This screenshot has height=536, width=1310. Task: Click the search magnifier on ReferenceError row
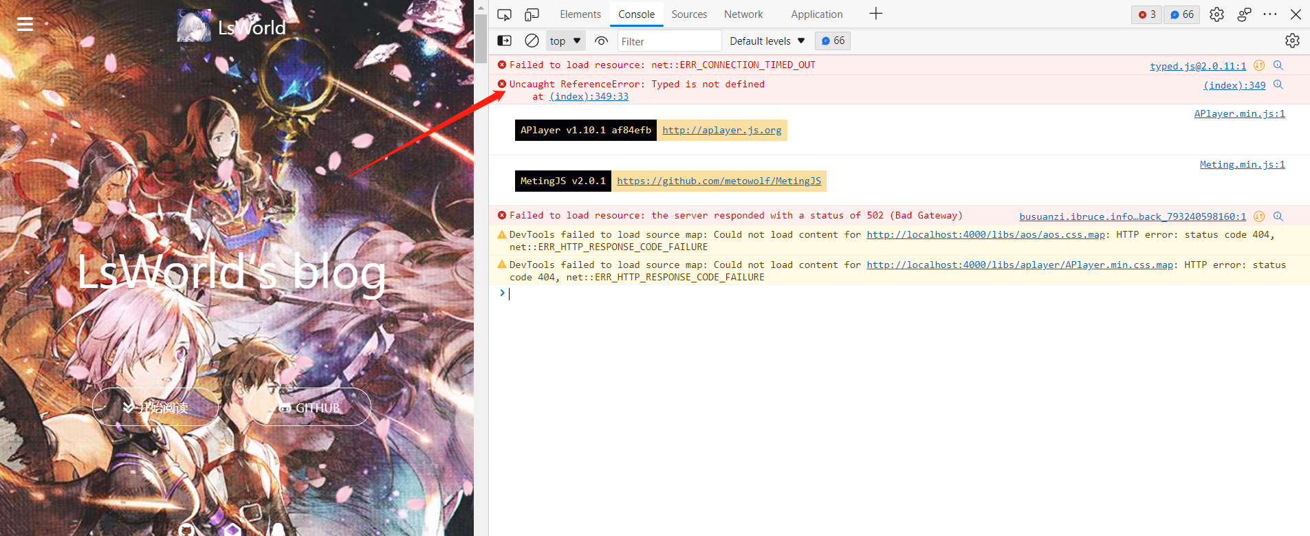[1278, 85]
